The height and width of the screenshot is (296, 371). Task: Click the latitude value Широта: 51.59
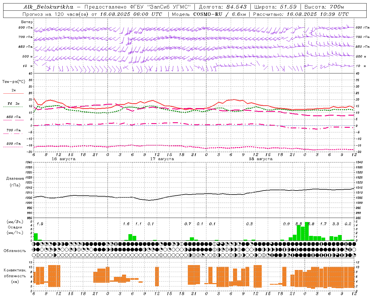pos(276,7)
